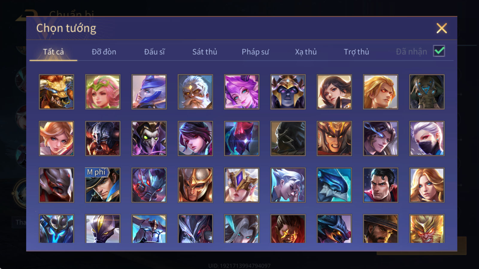This screenshot has width=479, height=269.
Task: Choose the blonde long-haired woman hero
Action: click(427, 185)
